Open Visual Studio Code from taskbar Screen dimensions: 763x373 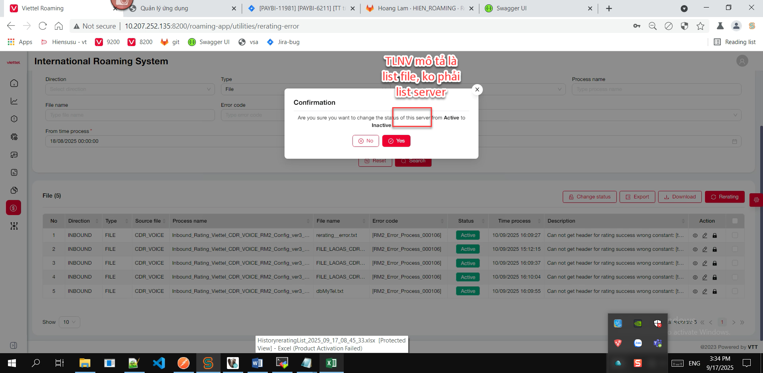tap(159, 363)
